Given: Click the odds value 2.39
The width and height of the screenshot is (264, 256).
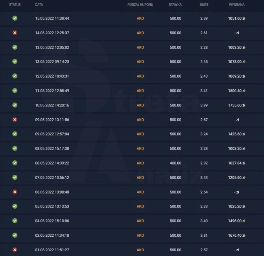Looking at the screenshot, I should coord(204,18).
